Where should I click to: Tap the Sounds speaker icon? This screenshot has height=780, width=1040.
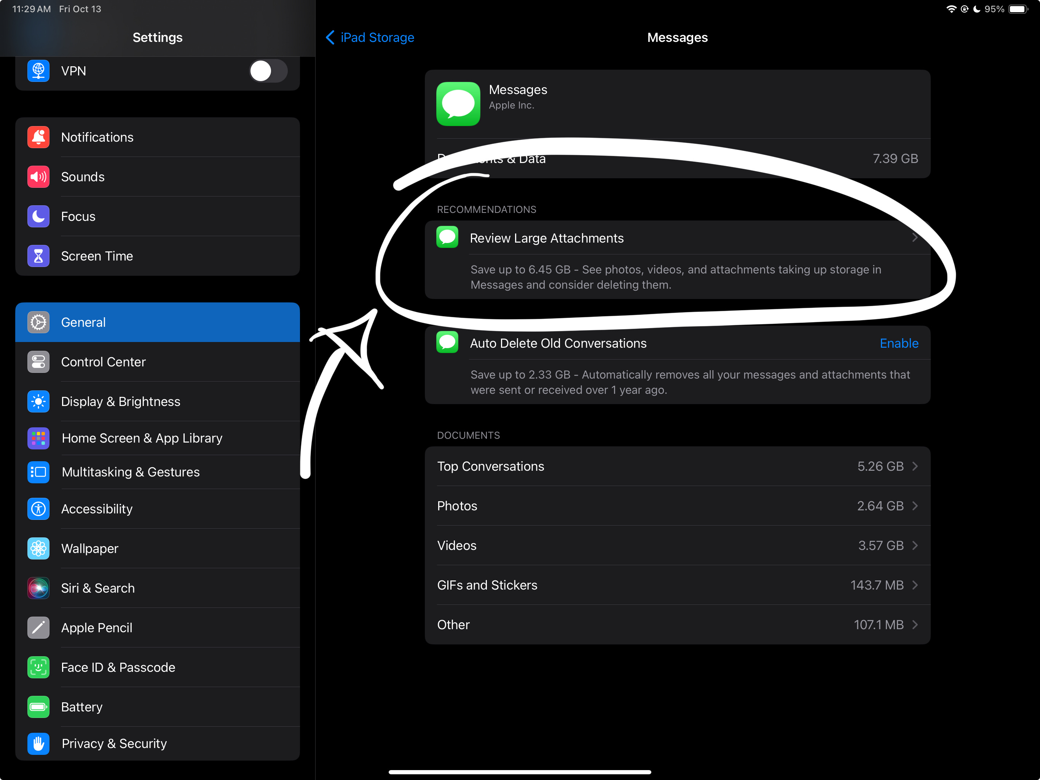(38, 177)
